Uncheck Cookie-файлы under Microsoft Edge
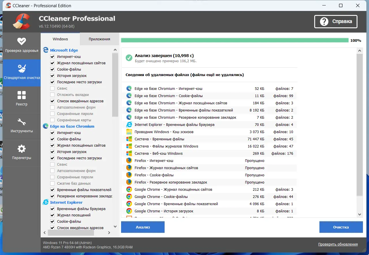Image resolution: width=369 pixels, height=255 pixels. [x=52, y=69]
